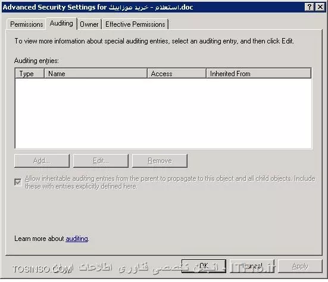Toggle the allow inheritable auditing entries checkbox
This screenshot has height=282, width=328.
click(18, 182)
